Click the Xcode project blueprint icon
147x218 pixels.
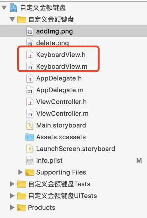click(x=13, y=8)
